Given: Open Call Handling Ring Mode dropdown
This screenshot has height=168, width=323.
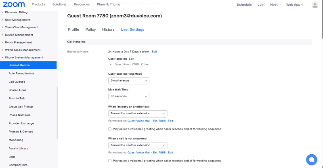Looking at the screenshot, I should [x=129, y=81].
